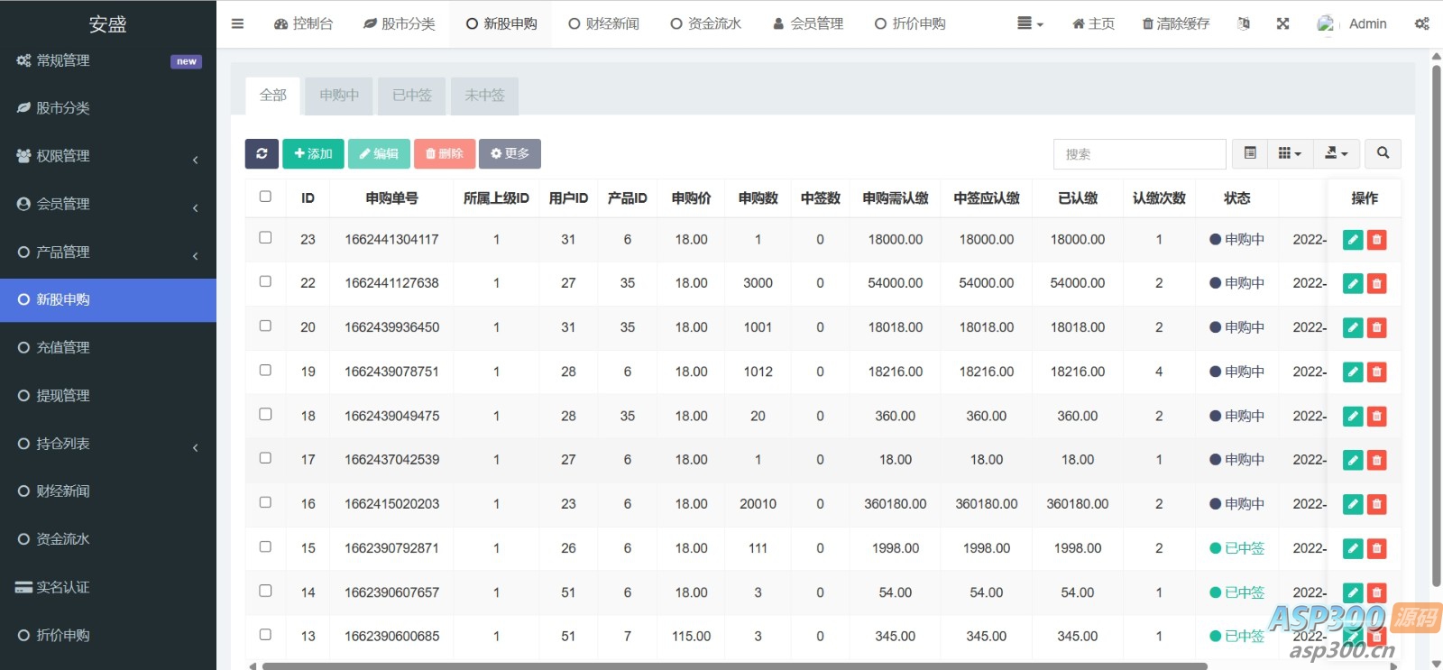Tick the checkbox for row ID 16
The width and height of the screenshot is (1443, 670).
(265, 503)
